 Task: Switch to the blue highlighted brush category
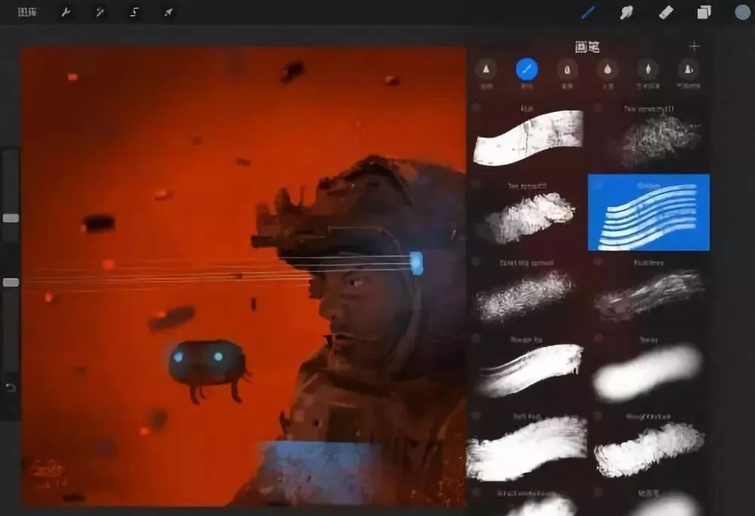pyautogui.click(x=526, y=70)
